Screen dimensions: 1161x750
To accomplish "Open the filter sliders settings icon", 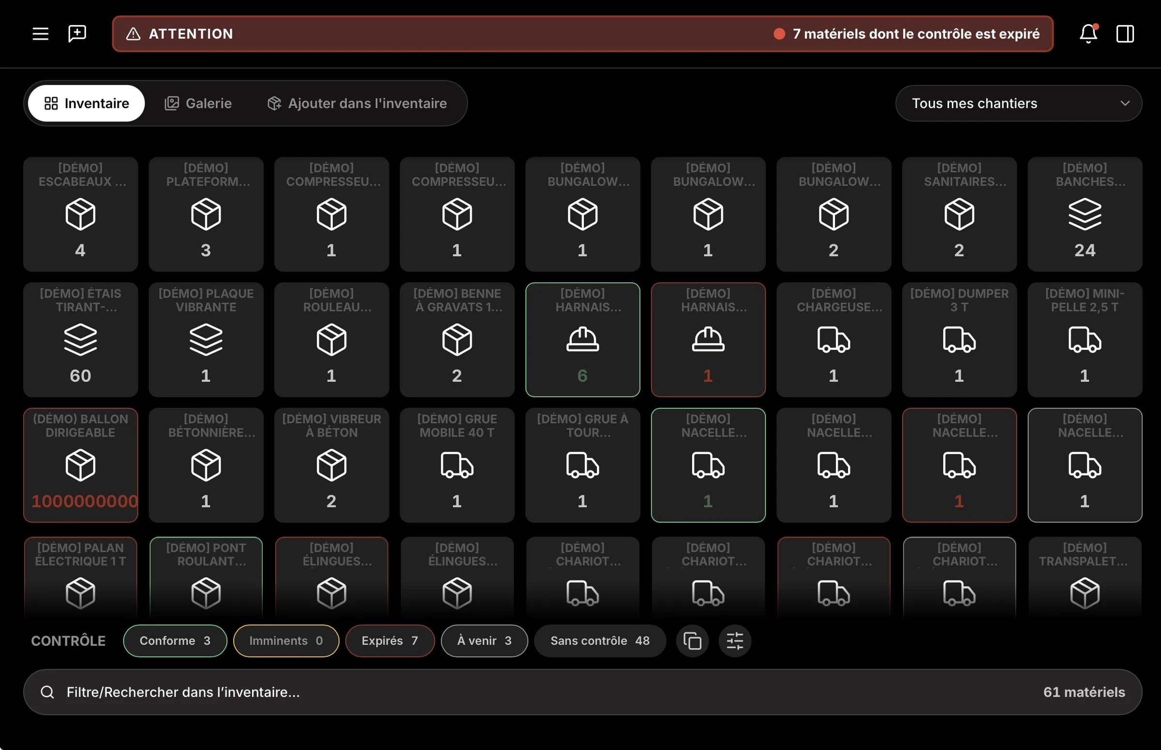I will click(x=735, y=641).
